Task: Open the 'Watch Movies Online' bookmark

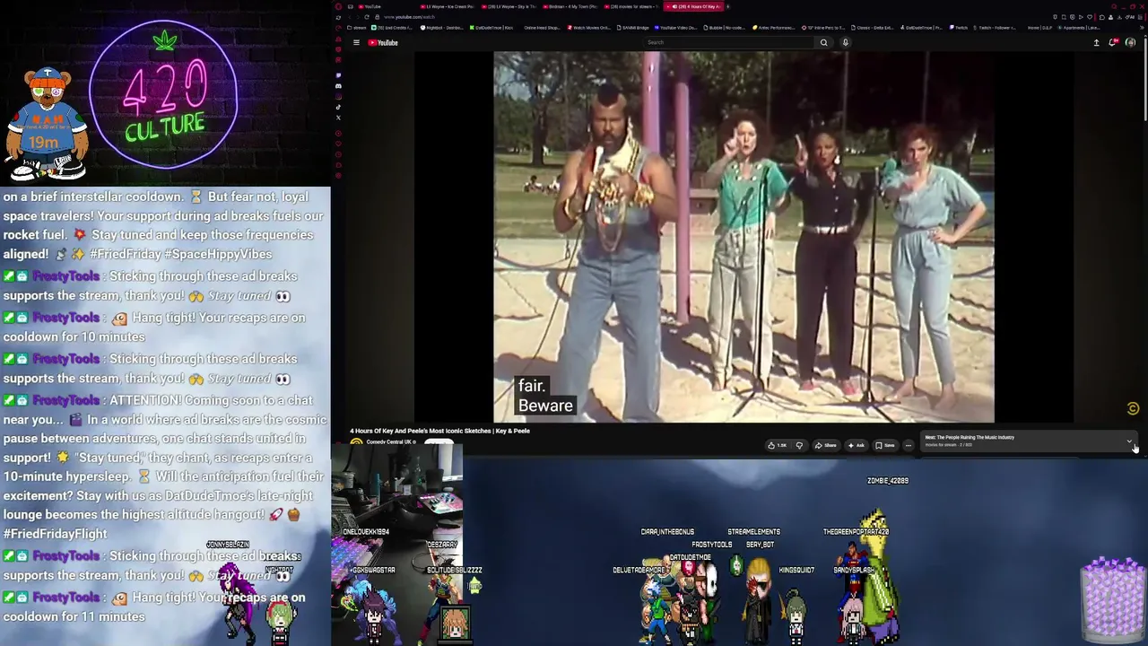Action: [x=589, y=28]
